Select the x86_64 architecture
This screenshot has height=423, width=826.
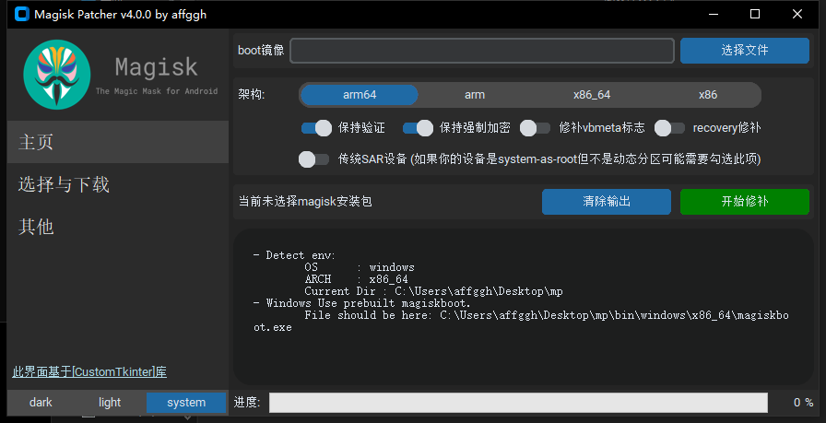pyautogui.click(x=592, y=95)
